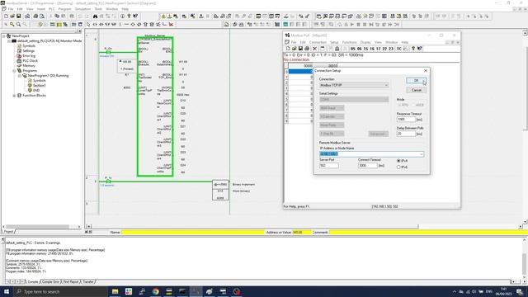The height and width of the screenshot is (297, 528).
Task: Click Cancel in Connection Setup dialog
Action: coord(416,90)
